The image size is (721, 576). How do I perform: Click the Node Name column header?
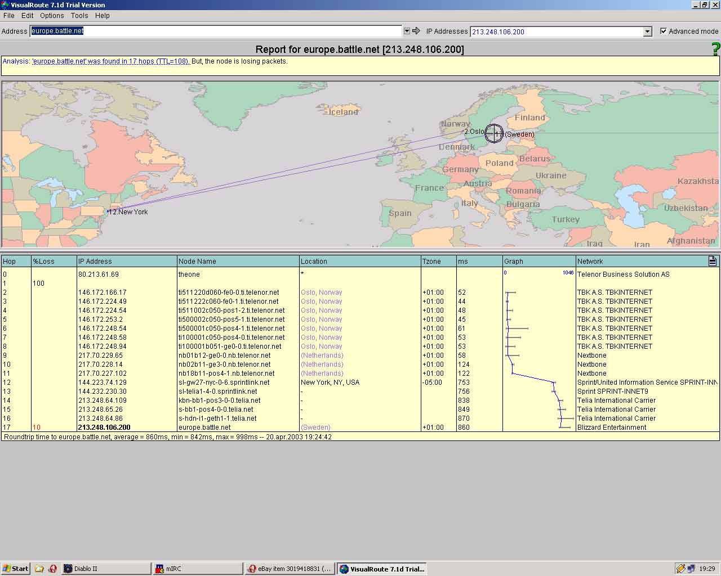click(238, 261)
